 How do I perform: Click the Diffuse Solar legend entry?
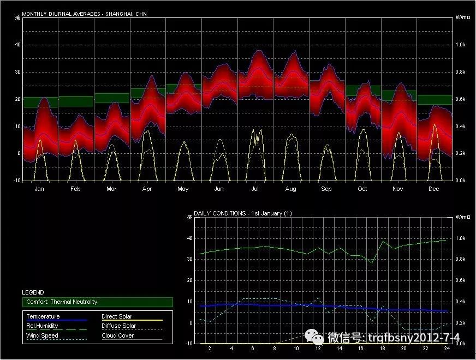pyautogui.click(x=118, y=326)
